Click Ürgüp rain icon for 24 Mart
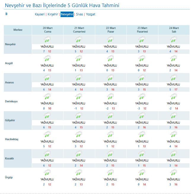 tap(174, 173)
